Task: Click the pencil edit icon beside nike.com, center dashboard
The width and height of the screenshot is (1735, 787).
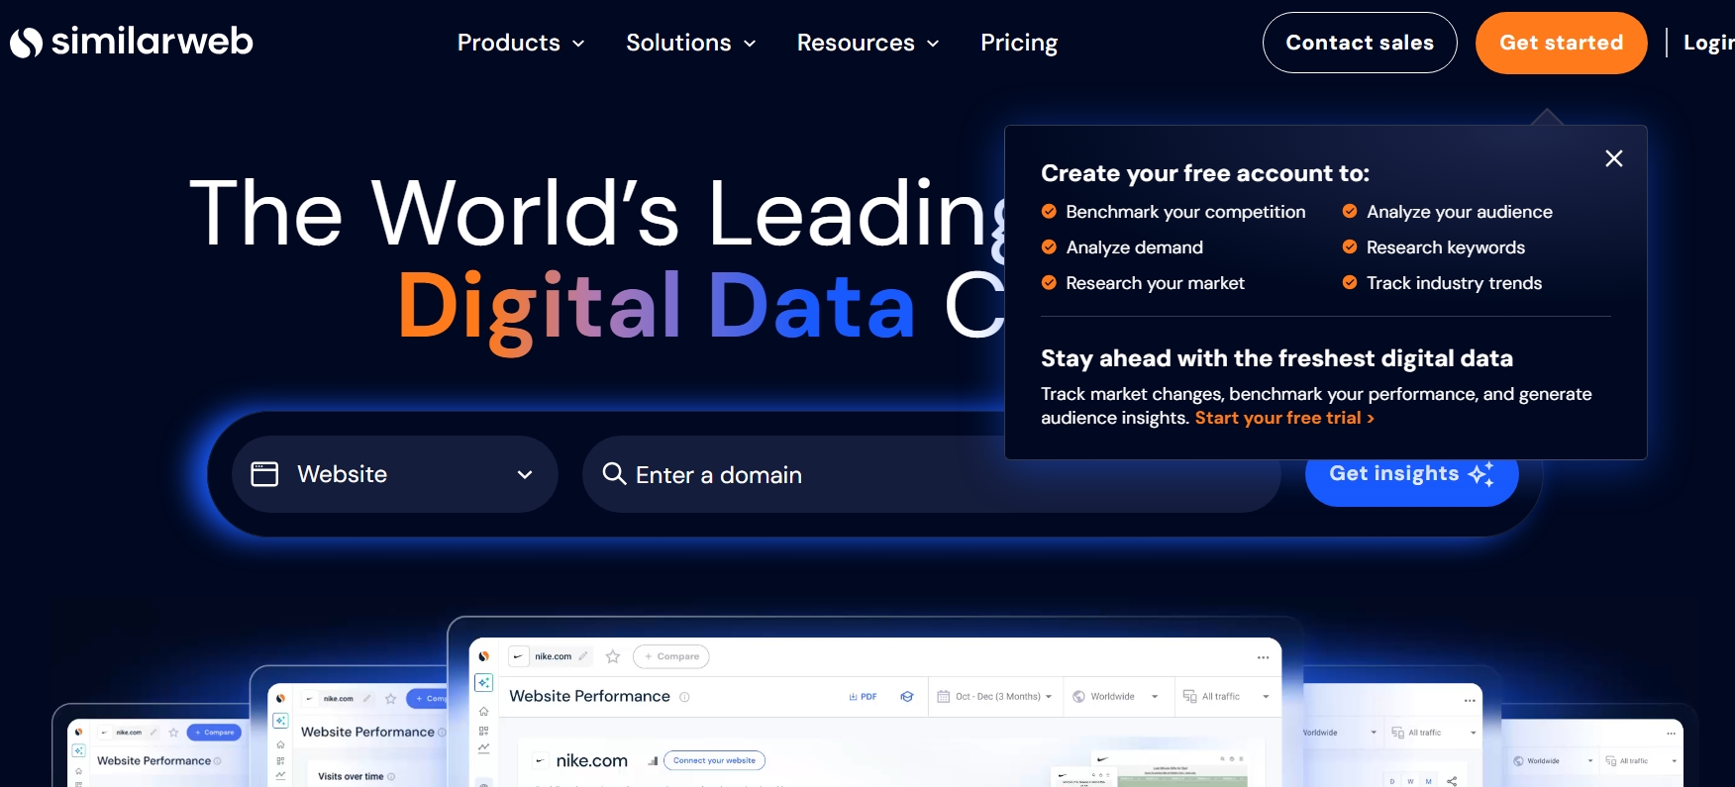Action: (583, 656)
